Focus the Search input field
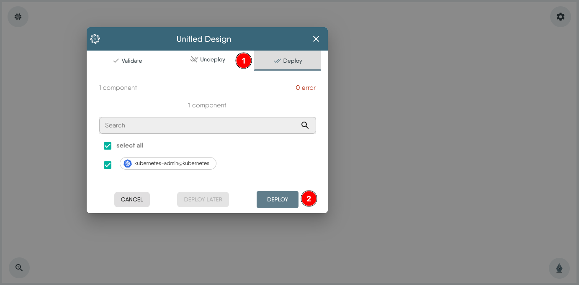The image size is (579, 285). click(199, 125)
